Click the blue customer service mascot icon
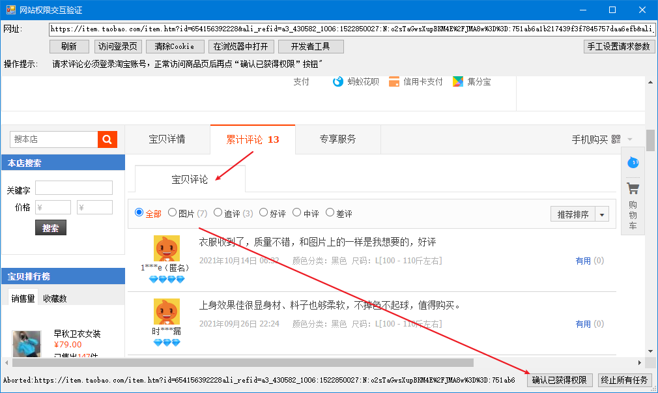The height and width of the screenshot is (393, 658). pyautogui.click(x=633, y=162)
